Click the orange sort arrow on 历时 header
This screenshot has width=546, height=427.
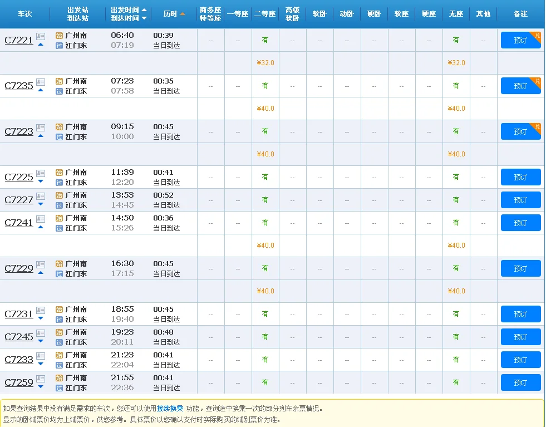tap(182, 13)
